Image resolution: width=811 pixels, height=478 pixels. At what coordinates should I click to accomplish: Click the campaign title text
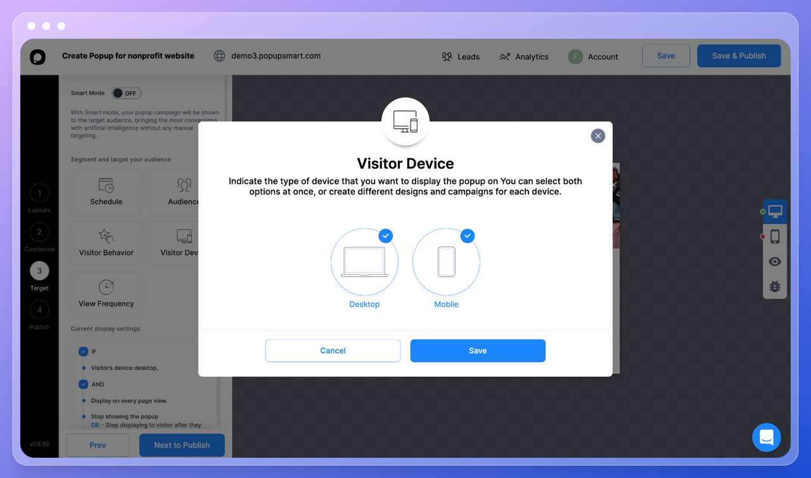tap(128, 56)
